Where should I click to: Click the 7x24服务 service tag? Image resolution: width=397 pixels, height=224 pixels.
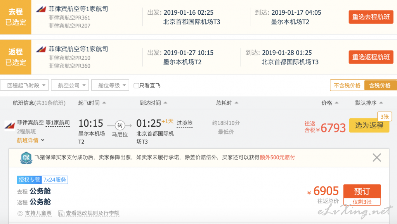point(55,180)
